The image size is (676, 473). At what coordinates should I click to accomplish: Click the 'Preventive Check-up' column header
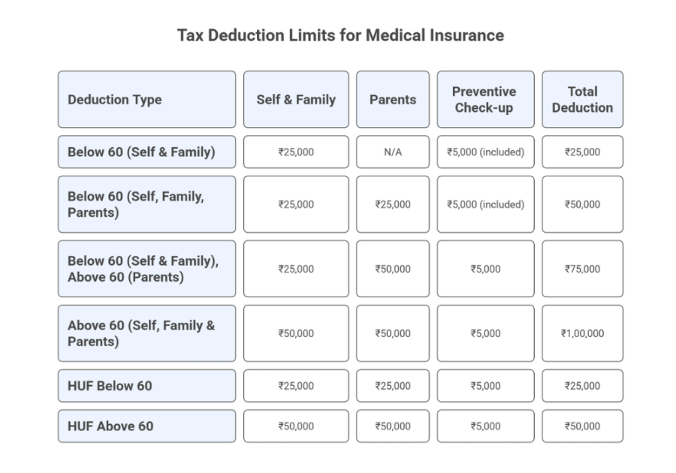click(x=485, y=99)
